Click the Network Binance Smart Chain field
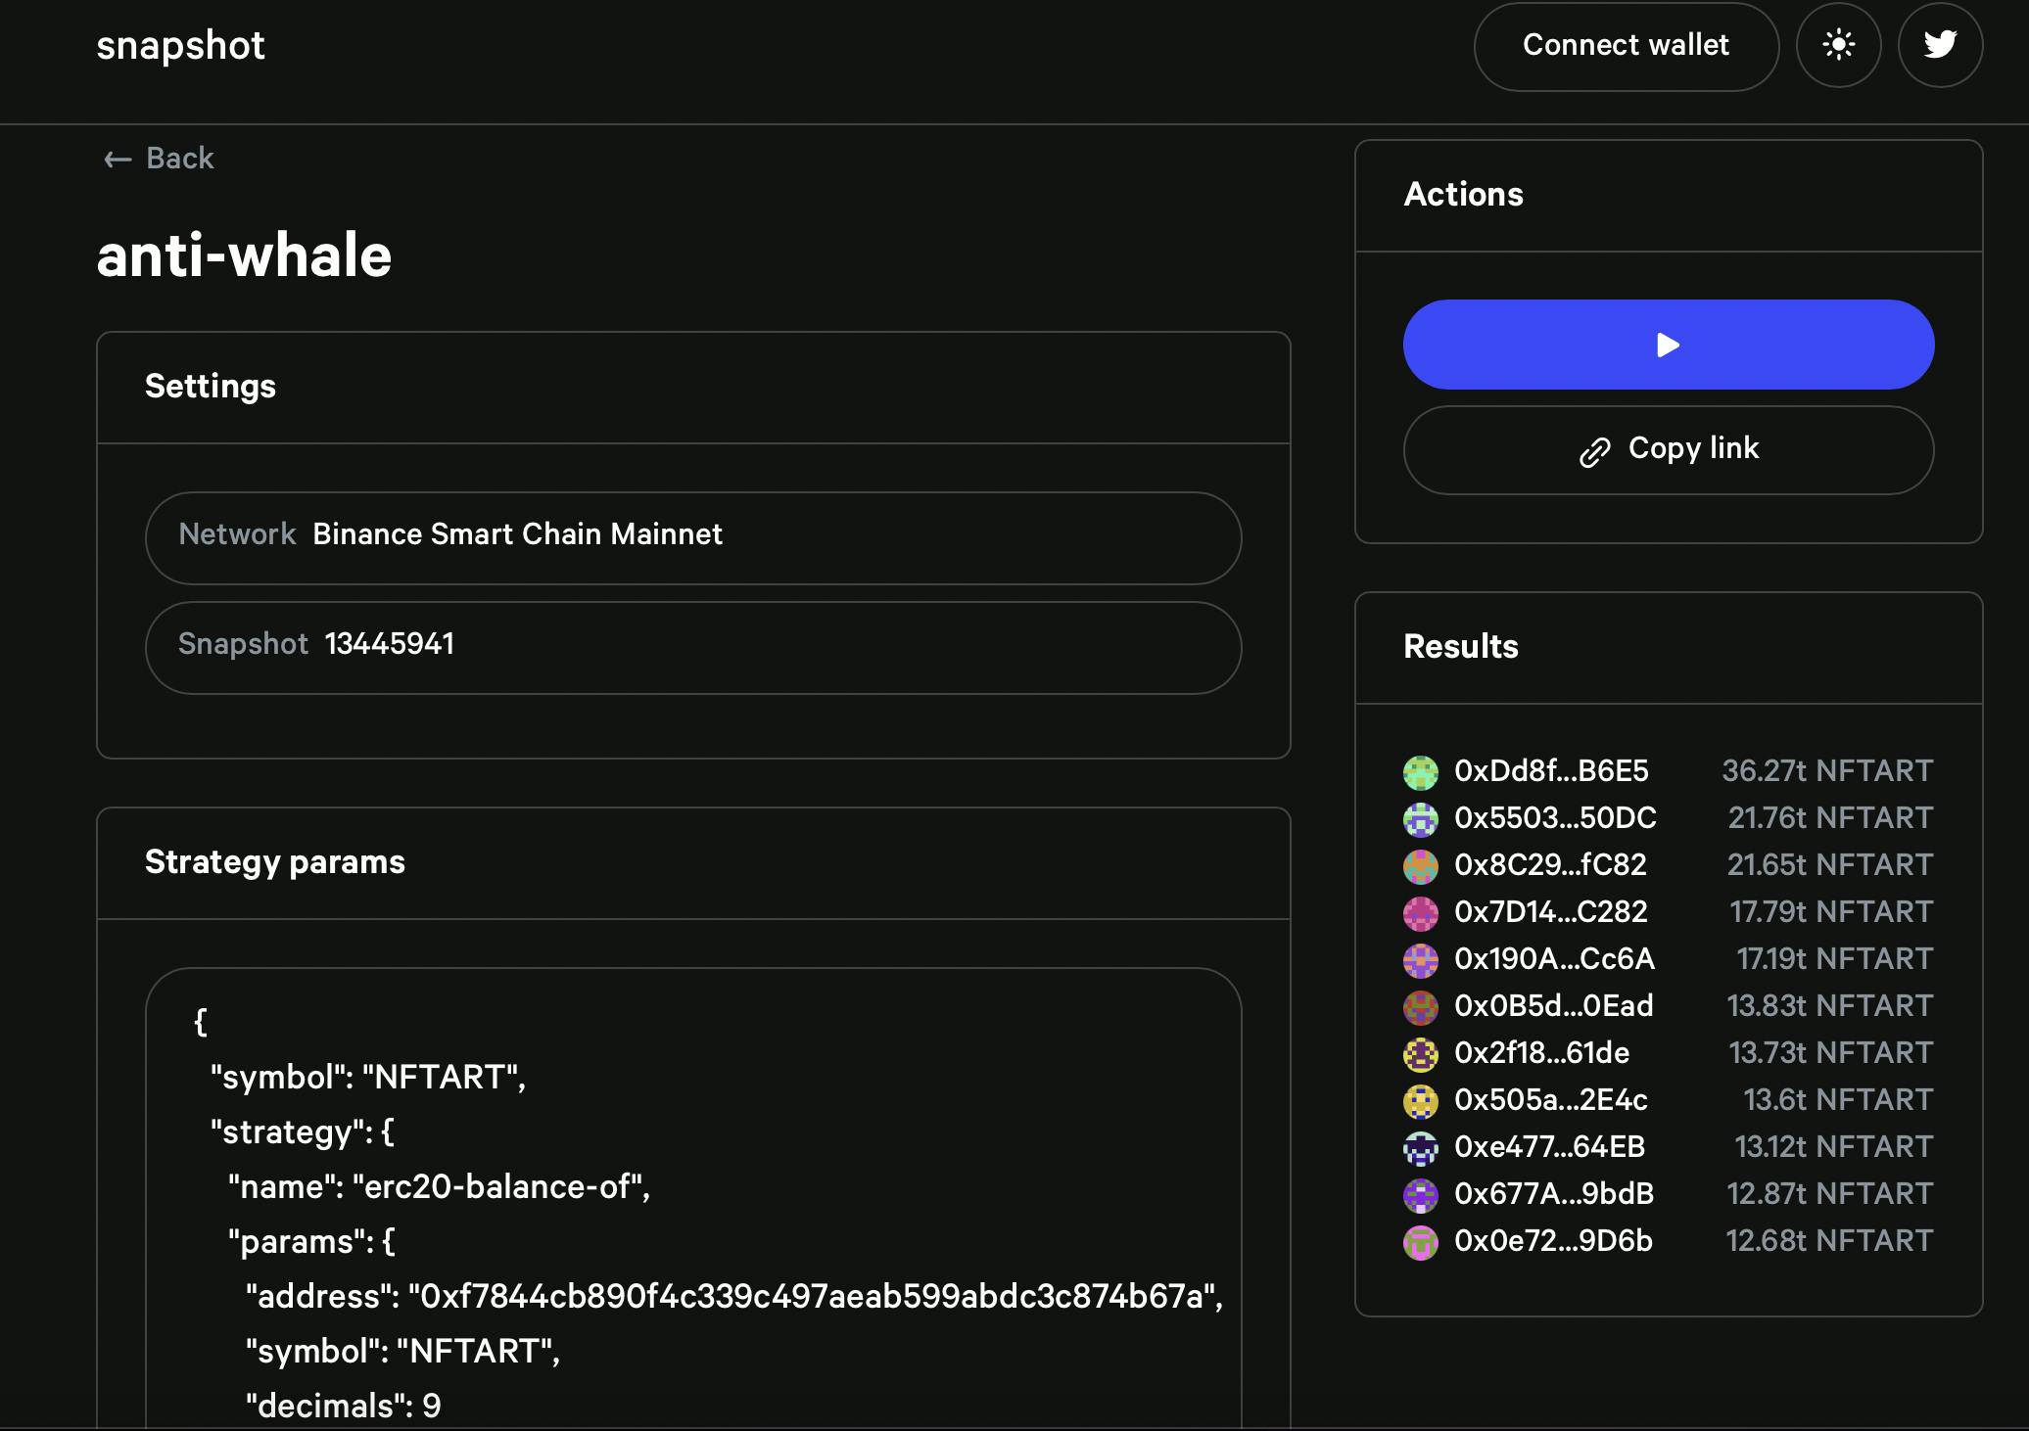2029x1431 pixels. click(x=693, y=537)
